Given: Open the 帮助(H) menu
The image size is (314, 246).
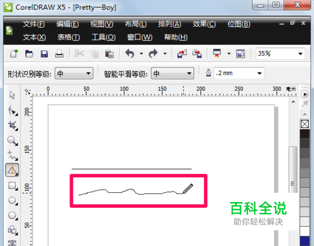Looking at the screenshot, I should coord(176,38).
